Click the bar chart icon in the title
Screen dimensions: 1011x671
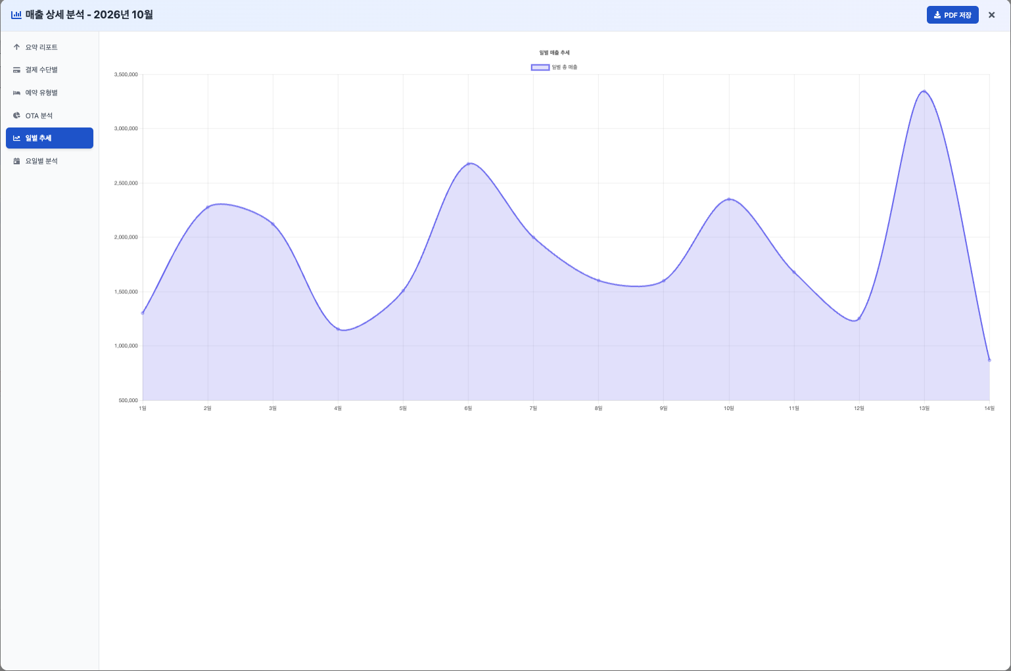(16, 14)
